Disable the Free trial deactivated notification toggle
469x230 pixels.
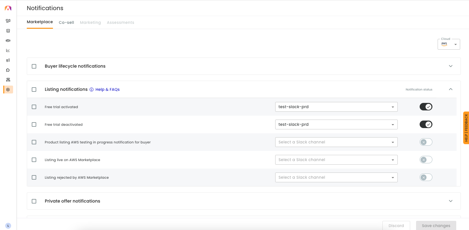coord(426,124)
